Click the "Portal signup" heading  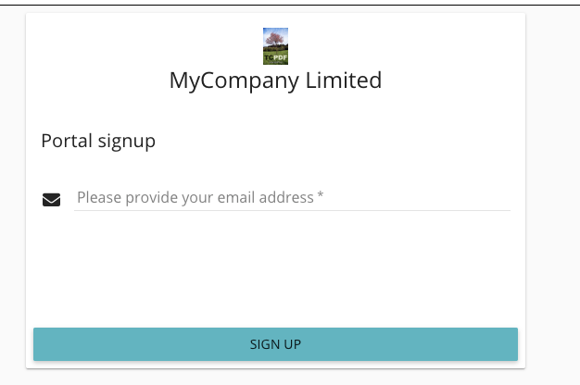coord(98,142)
